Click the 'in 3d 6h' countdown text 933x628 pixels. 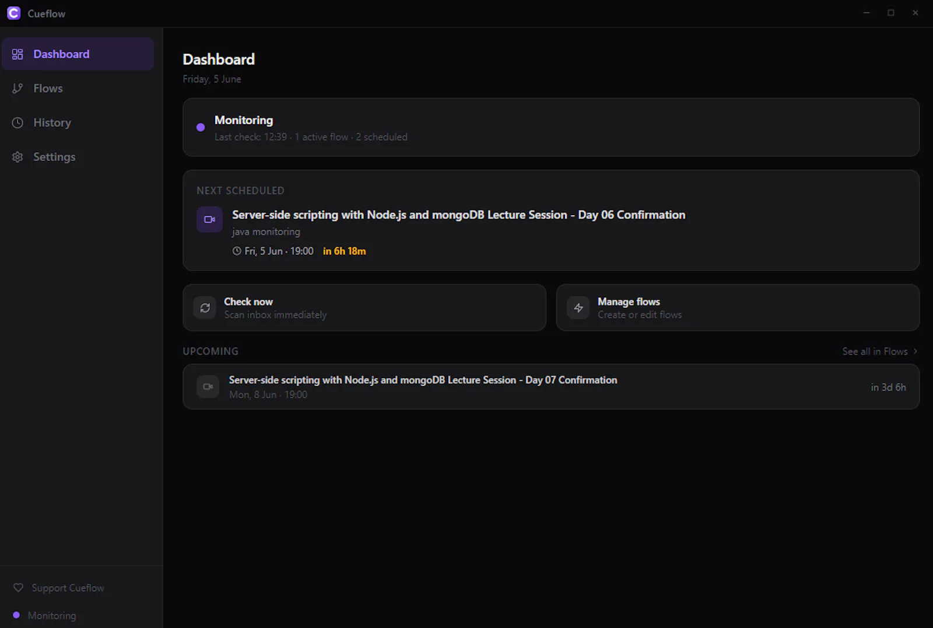tap(888, 387)
